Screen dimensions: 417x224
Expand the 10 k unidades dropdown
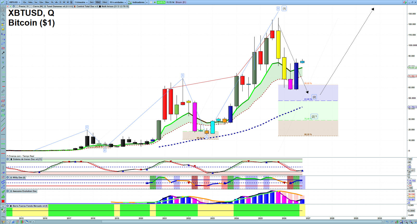118,2
